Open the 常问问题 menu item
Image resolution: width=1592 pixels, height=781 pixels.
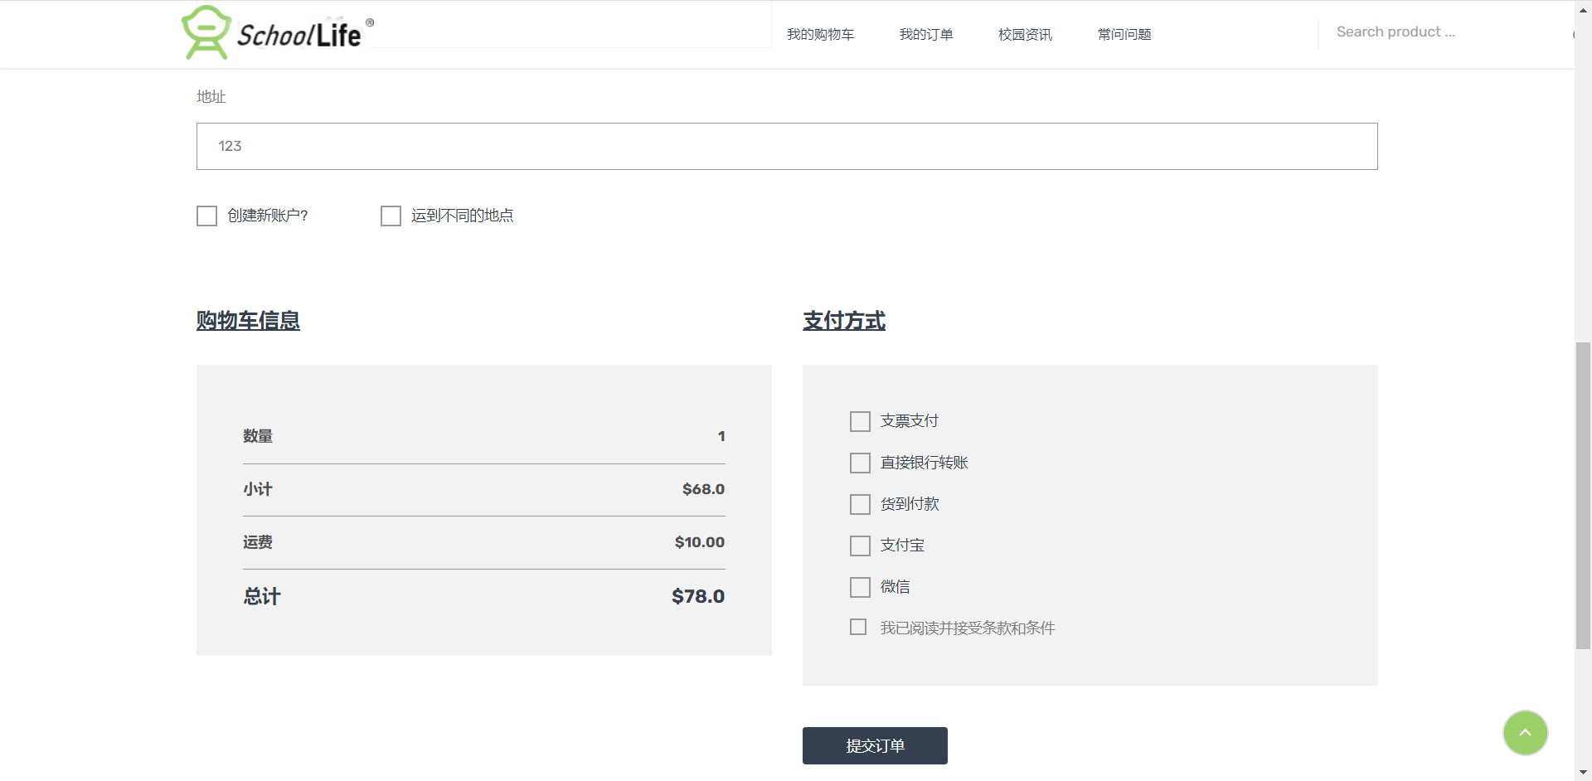[x=1124, y=34]
